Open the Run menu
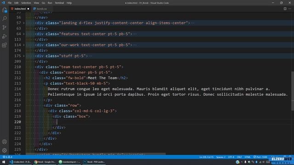The width and height of the screenshot is (294, 165). point(50,3)
